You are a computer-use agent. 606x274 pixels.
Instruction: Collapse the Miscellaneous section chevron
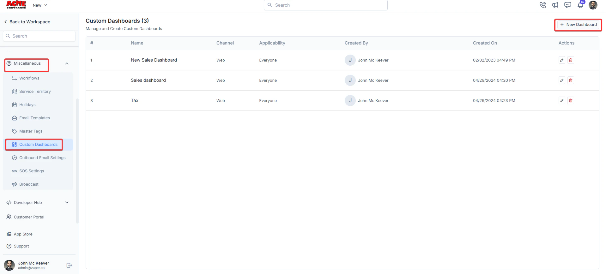pyautogui.click(x=67, y=63)
